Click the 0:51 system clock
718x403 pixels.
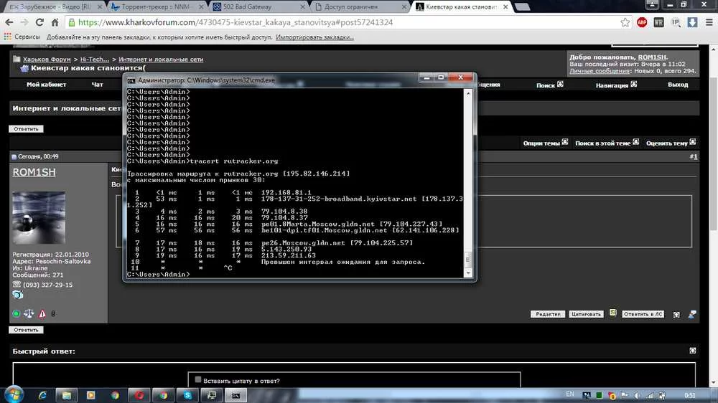tap(689, 395)
